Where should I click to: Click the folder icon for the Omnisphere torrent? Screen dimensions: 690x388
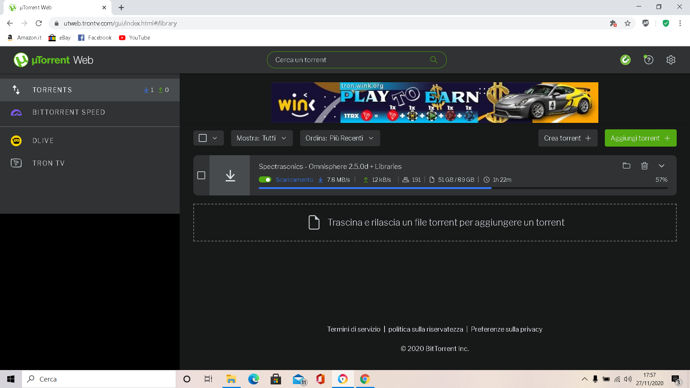(x=626, y=166)
